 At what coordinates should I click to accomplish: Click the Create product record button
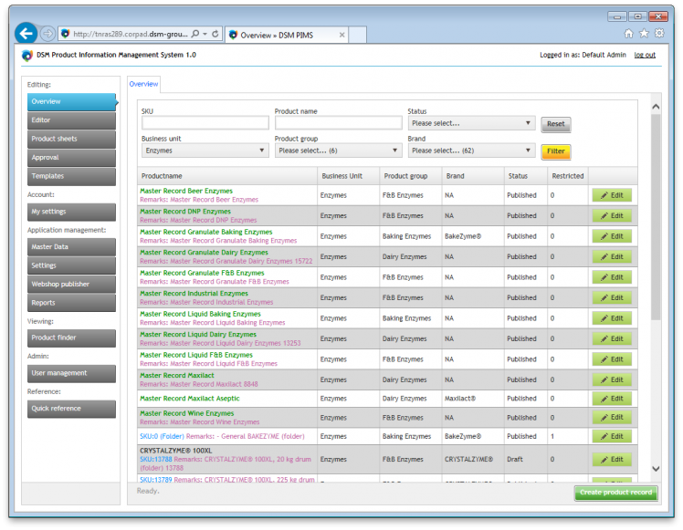pos(615,493)
